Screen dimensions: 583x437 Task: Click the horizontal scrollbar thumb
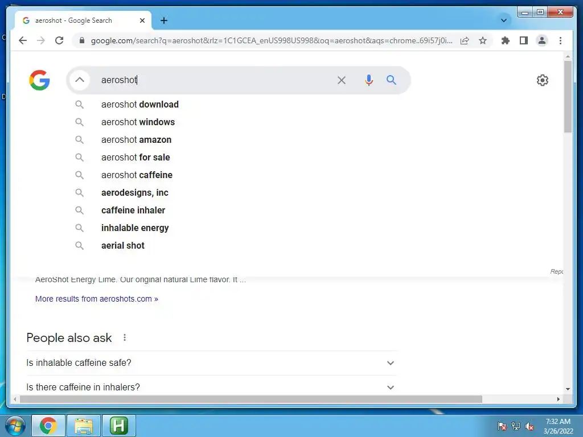[251, 399]
